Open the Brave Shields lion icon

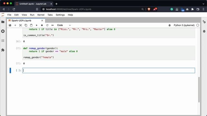click(x=149, y=9)
